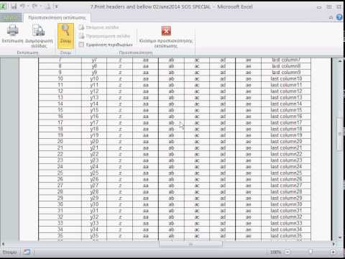The width and height of the screenshot is (345, 259).
Task: Click the row number cell '26'
Action: 60,179
